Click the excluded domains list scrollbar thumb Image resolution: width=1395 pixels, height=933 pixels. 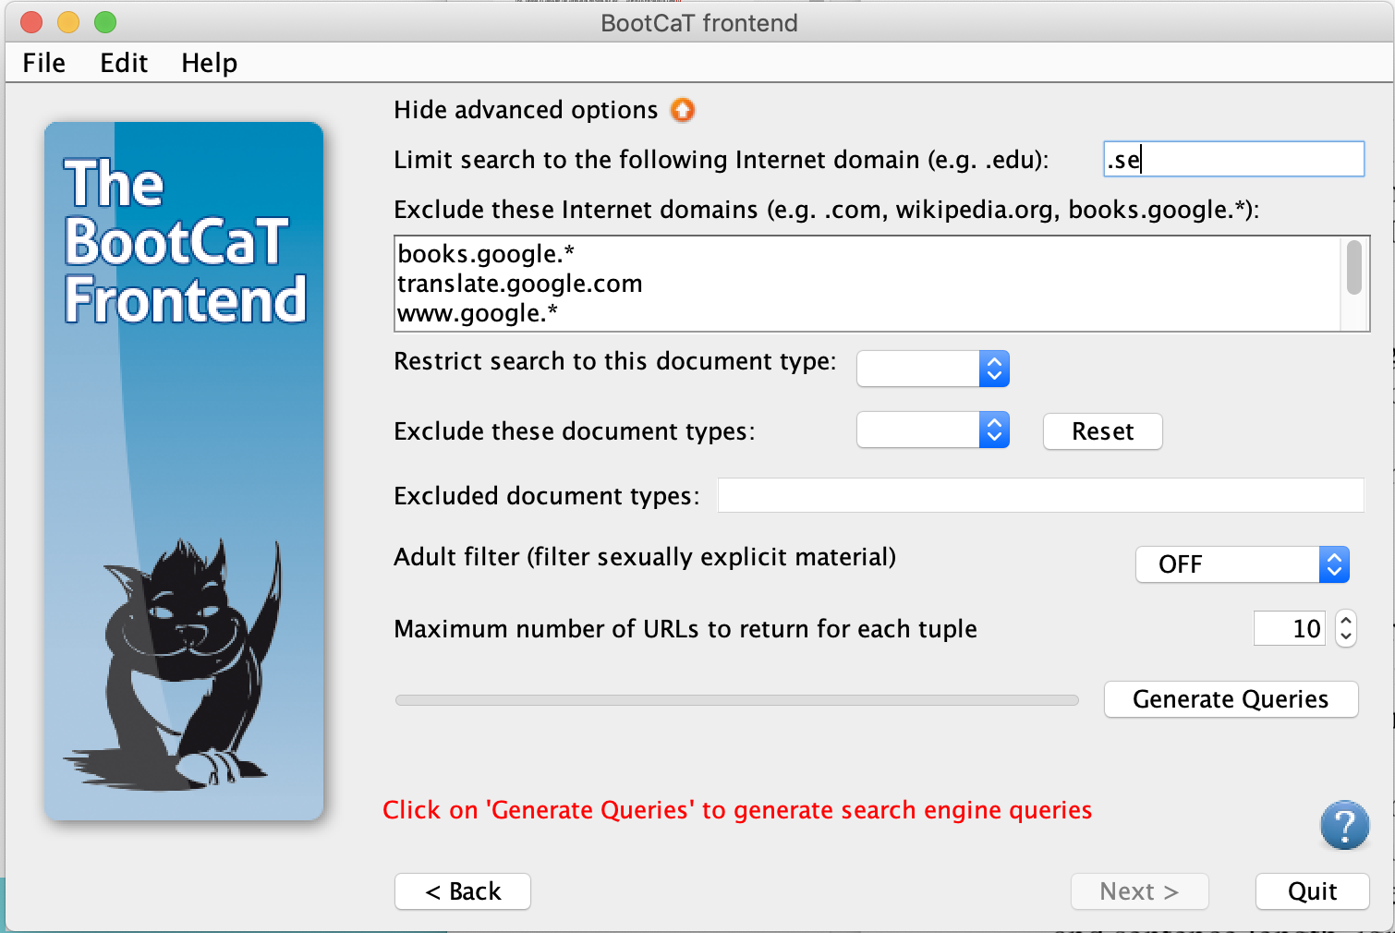1353,267
